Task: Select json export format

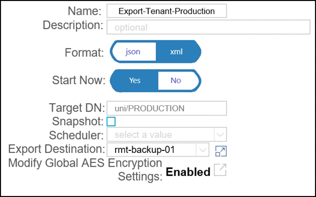Action: coord(133,52)
